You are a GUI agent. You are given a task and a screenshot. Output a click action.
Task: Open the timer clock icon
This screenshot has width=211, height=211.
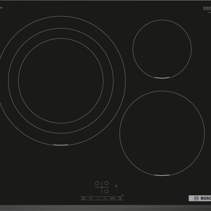pos(120,198)
